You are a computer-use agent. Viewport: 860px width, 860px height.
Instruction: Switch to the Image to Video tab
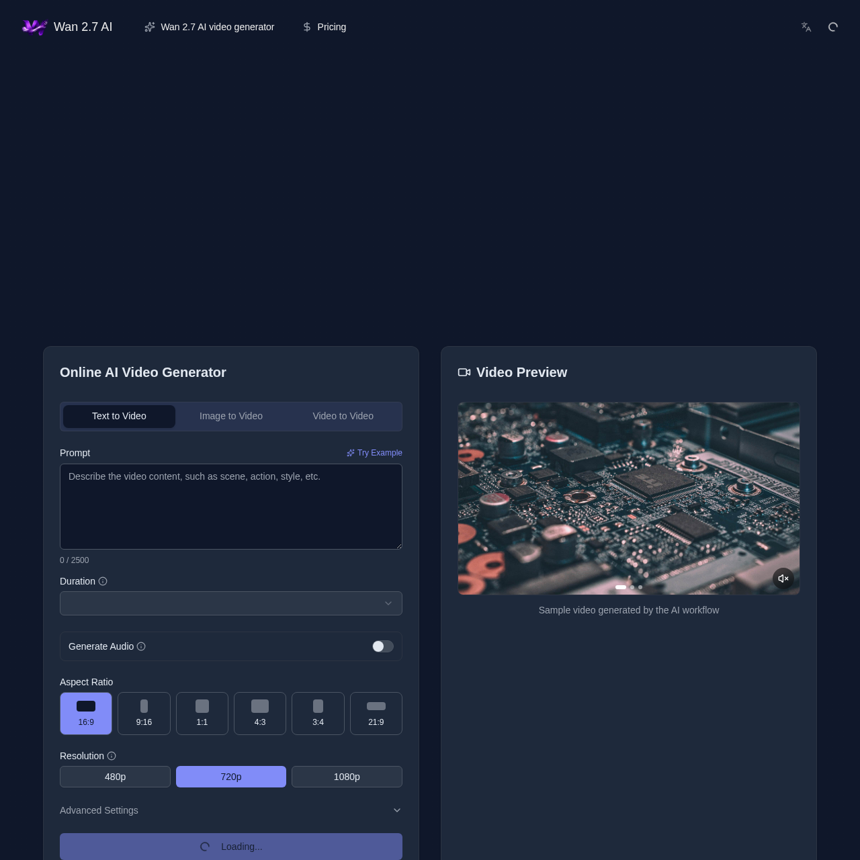pos(231,417)
